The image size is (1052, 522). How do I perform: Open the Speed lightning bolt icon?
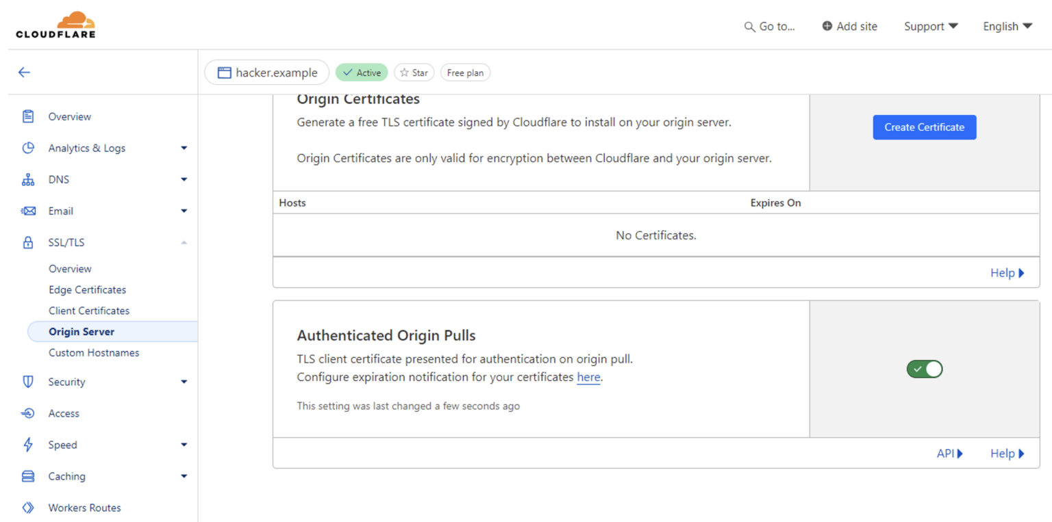[27, 445]
